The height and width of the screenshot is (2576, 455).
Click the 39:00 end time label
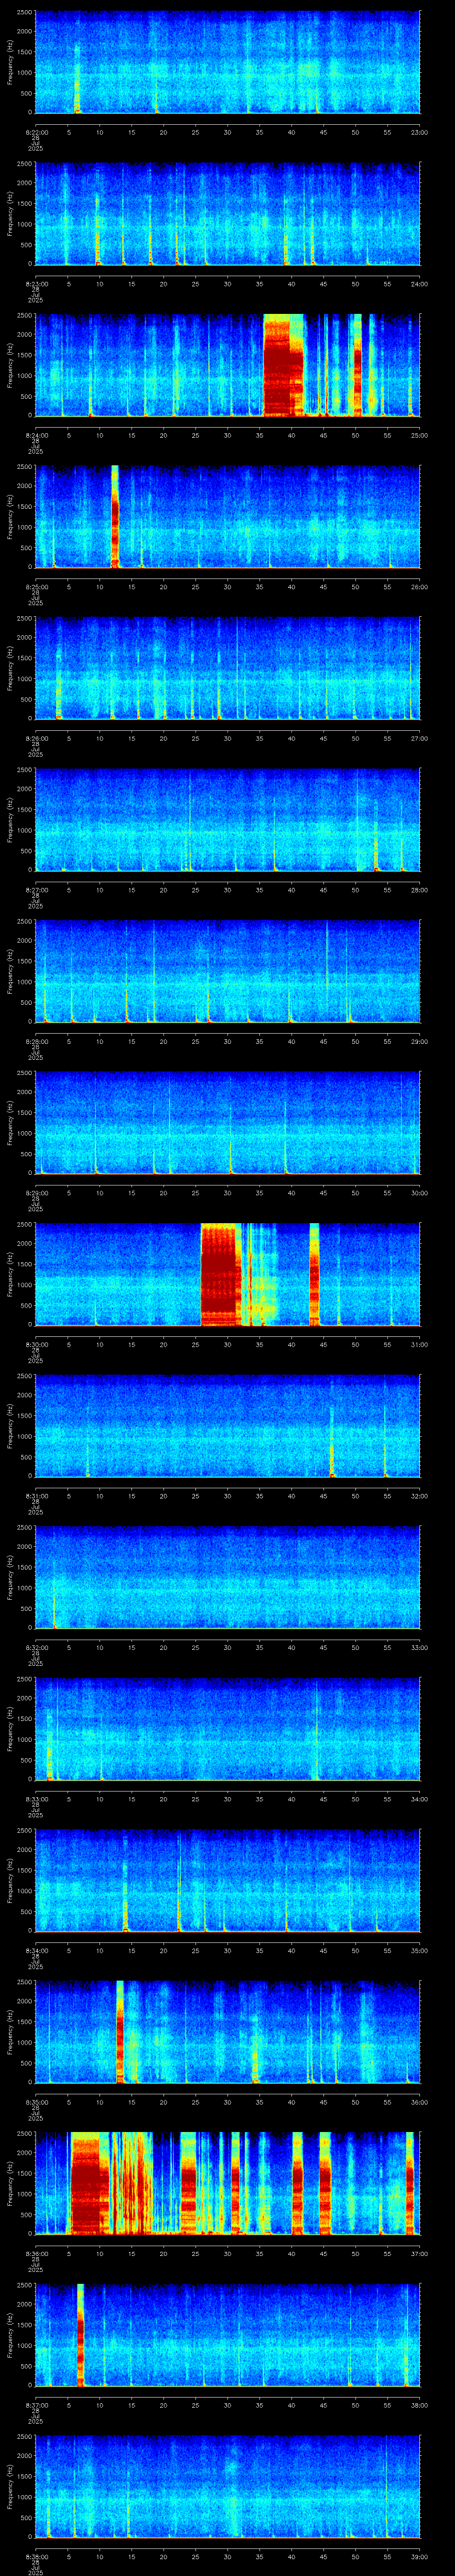point(419,2556)
